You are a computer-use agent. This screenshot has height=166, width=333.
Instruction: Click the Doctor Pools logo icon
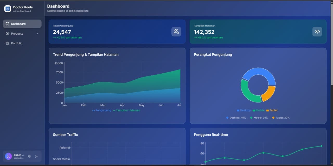coord(8,9)
